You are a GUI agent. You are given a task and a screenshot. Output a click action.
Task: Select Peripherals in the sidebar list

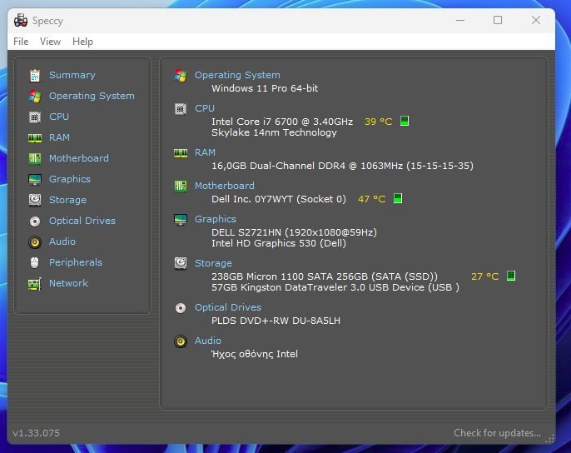pyautogui.click(x=76, y=262)
